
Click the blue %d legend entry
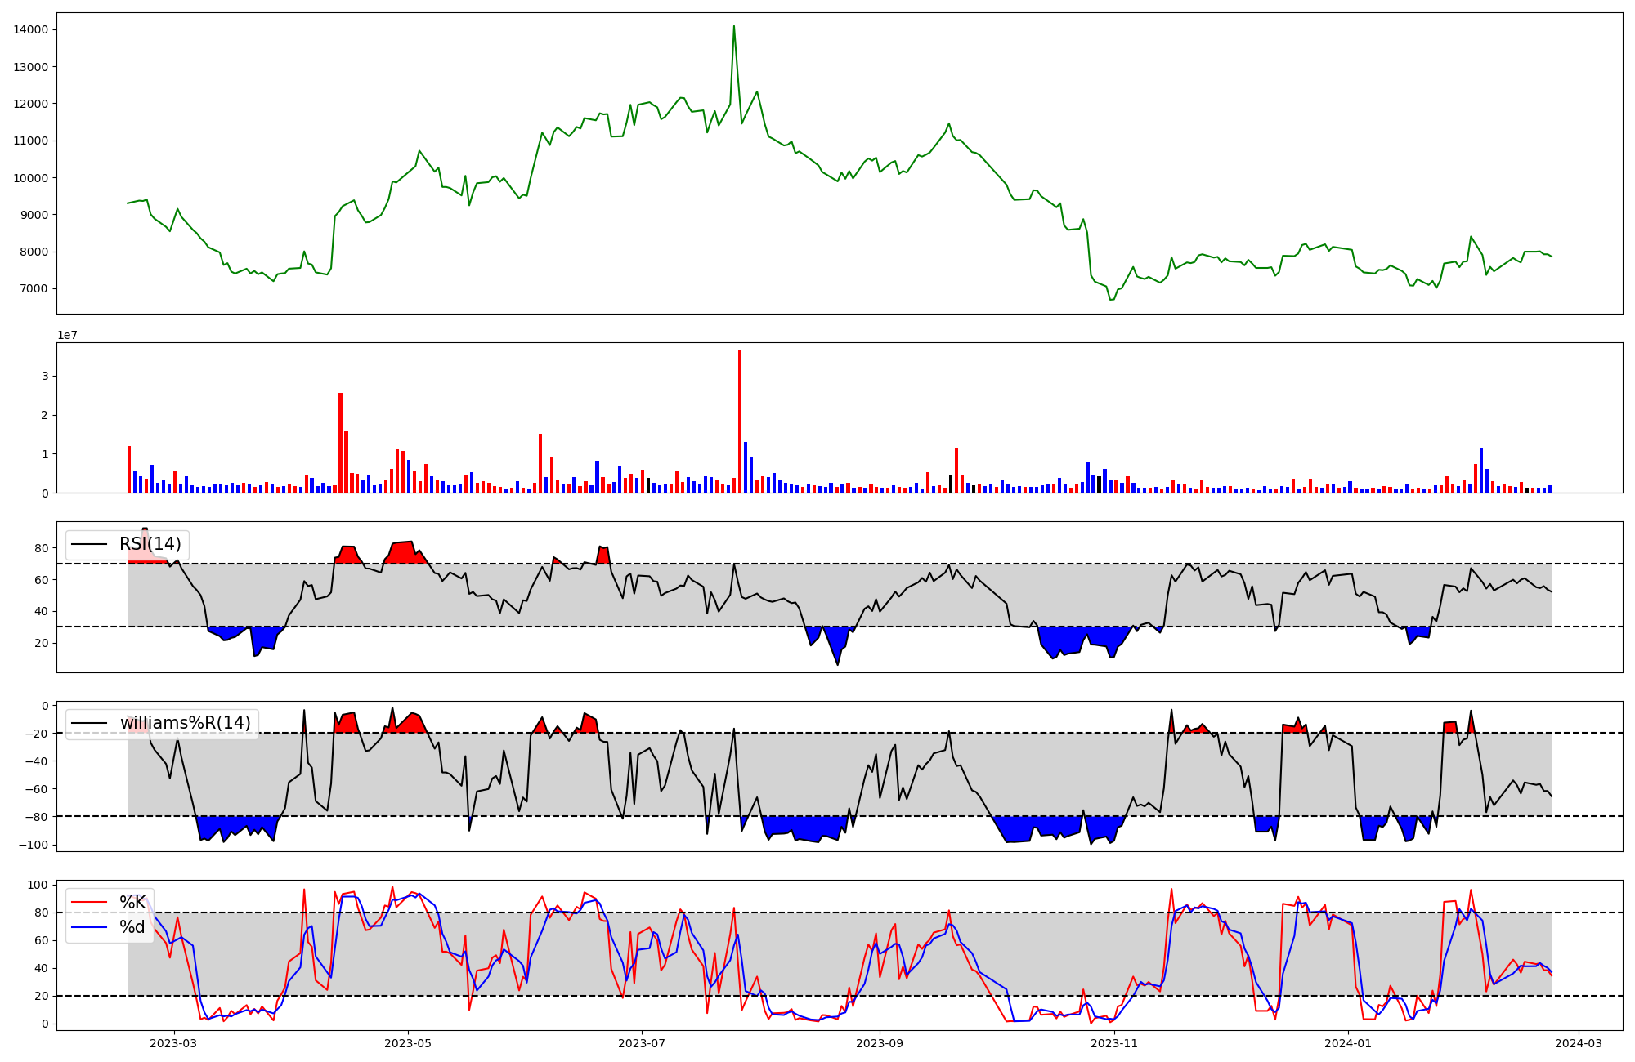click(x=132, y=927)
